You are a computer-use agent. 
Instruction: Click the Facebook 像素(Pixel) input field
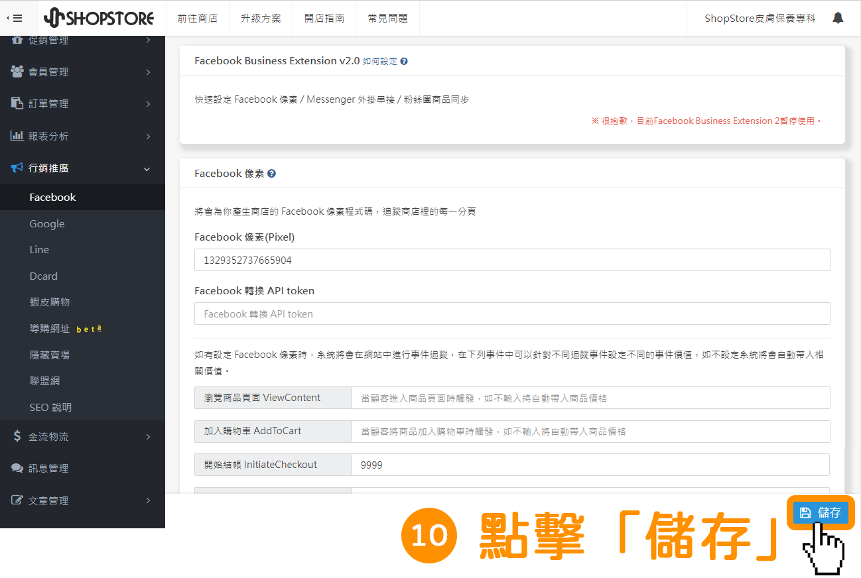(512, 260)
